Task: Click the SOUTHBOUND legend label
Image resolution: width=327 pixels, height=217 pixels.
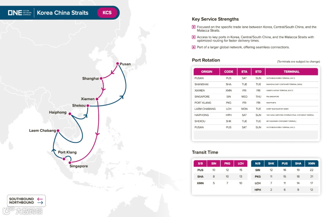Action: point(21,199)
